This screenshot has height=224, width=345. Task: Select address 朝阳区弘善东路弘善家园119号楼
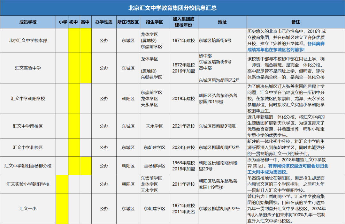[x=218, y=184]
